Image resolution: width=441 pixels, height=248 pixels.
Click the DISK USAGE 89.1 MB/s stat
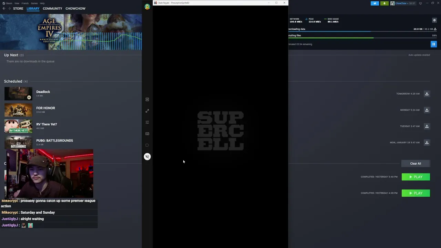coord(331,20)
